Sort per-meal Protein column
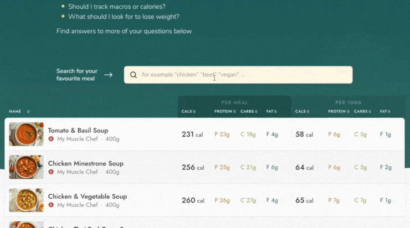This screenshot has height=228, width=410. [x=225, y=112]
